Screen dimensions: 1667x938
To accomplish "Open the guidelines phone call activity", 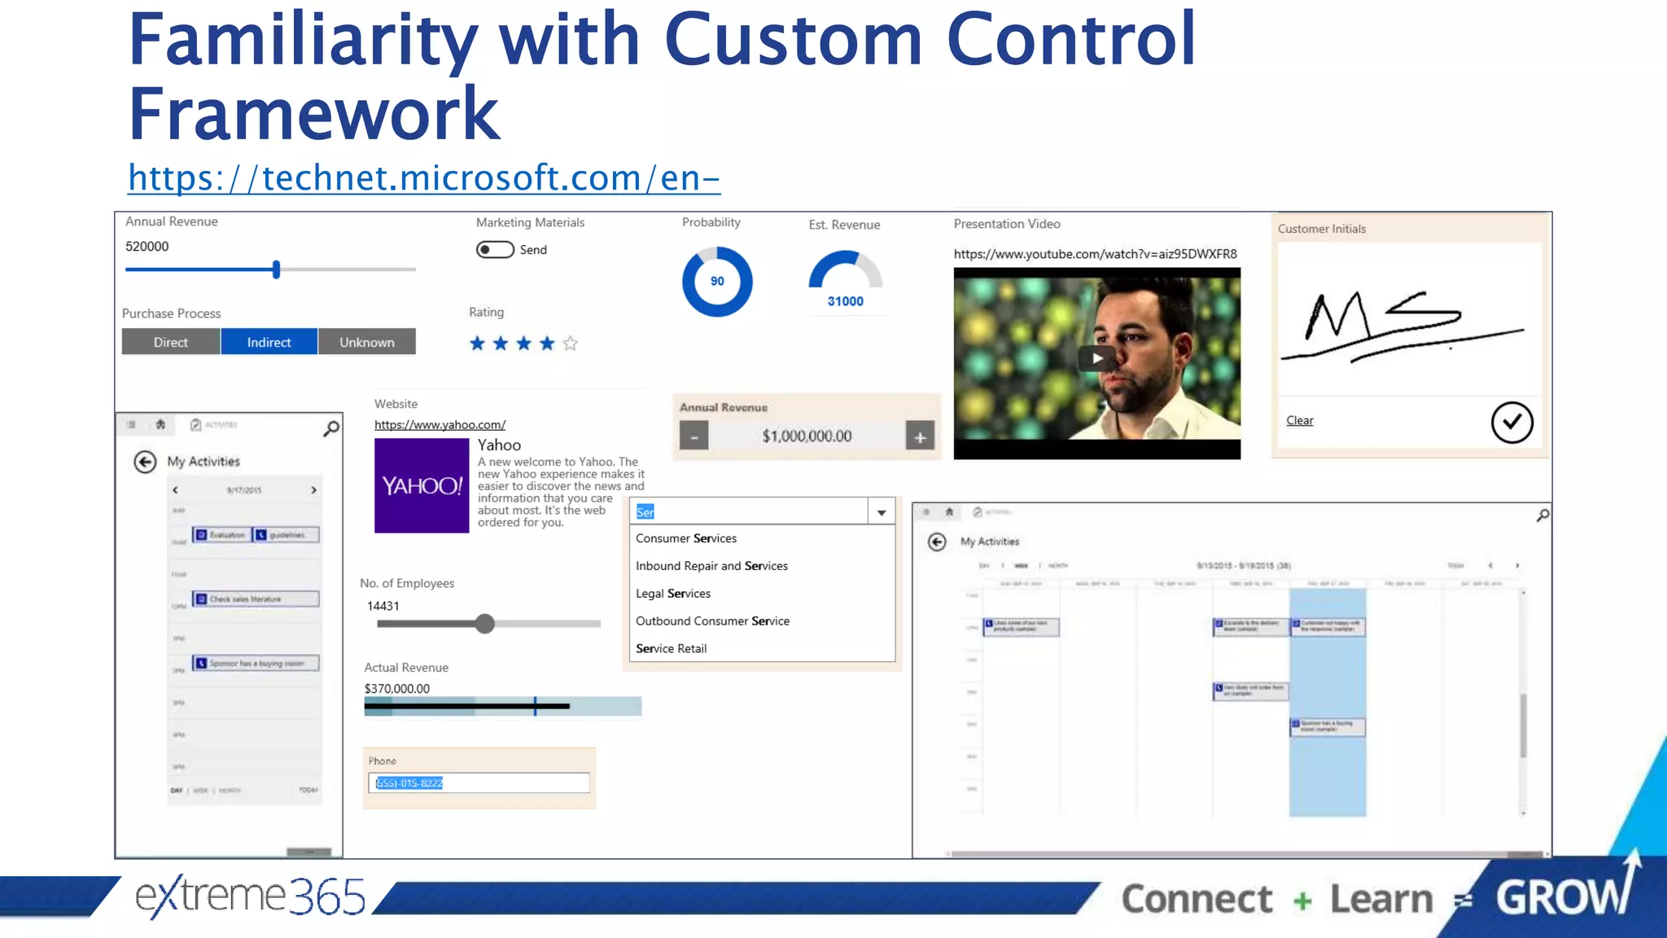I will coord(286,535).
